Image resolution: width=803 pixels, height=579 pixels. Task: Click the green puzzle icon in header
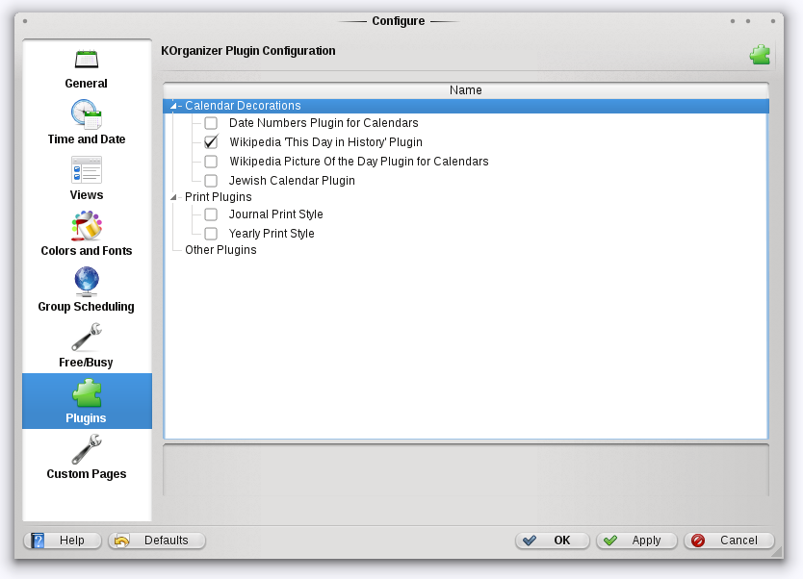tap(760, 55)
